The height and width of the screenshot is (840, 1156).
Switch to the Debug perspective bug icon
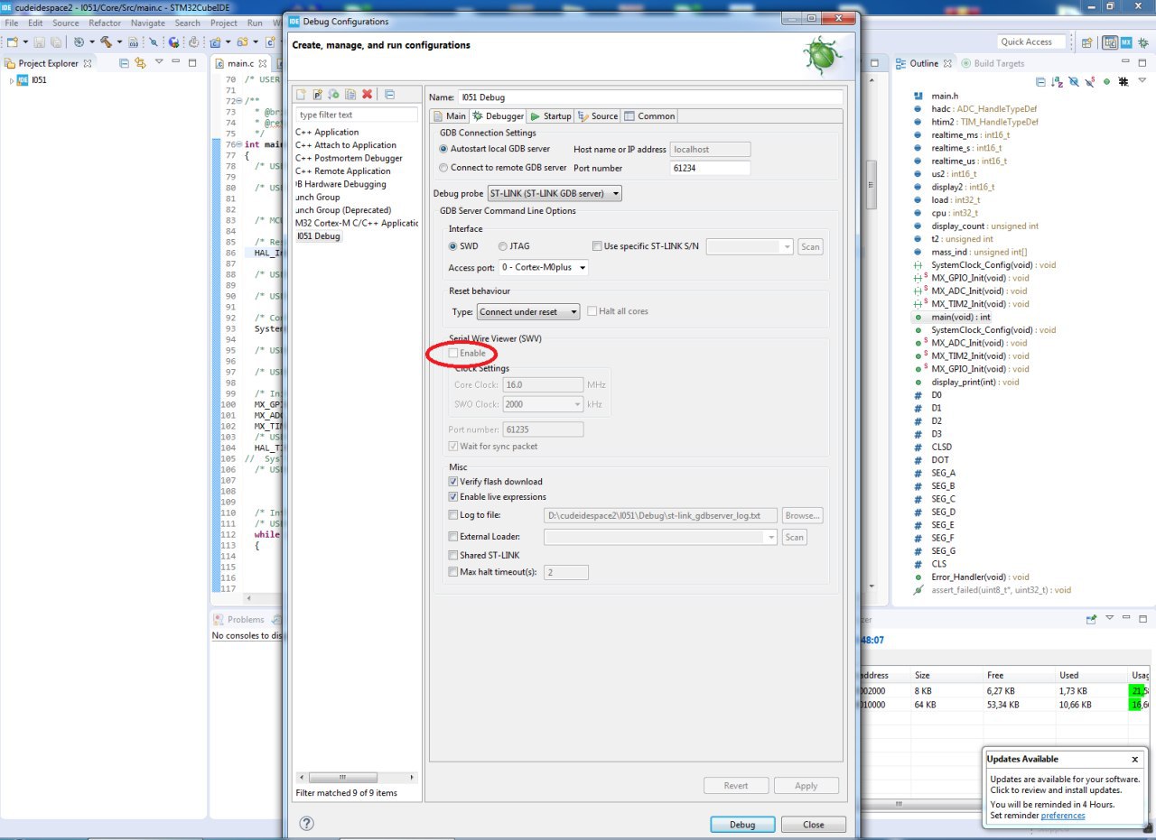point(1143,42)
